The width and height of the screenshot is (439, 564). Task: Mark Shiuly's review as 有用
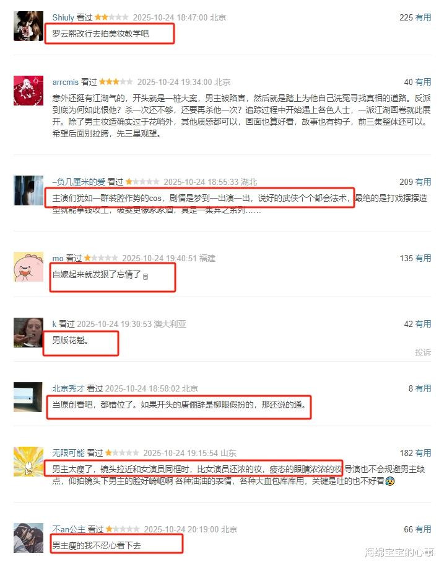click(423, 17)
